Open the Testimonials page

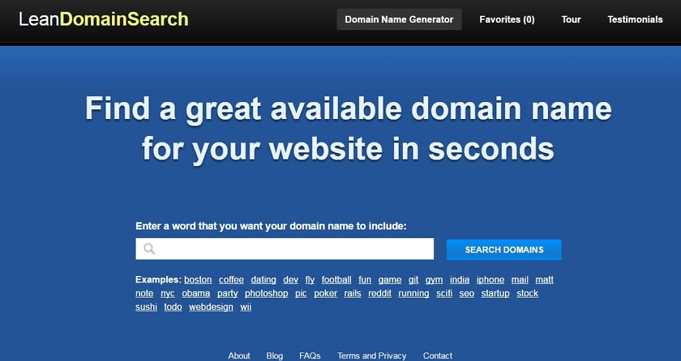click(x=635, y=20)
